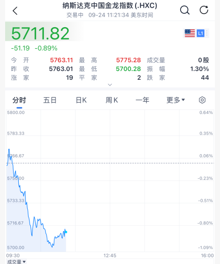Tap the blue L1 quote level badge
Image resolution: width=220 pixels, height=264 pixels.
point(200,33)
